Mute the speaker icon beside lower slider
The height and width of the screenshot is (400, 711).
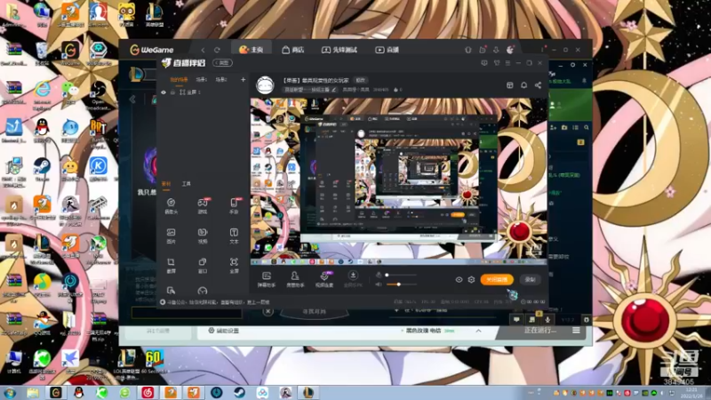point(379,284)
